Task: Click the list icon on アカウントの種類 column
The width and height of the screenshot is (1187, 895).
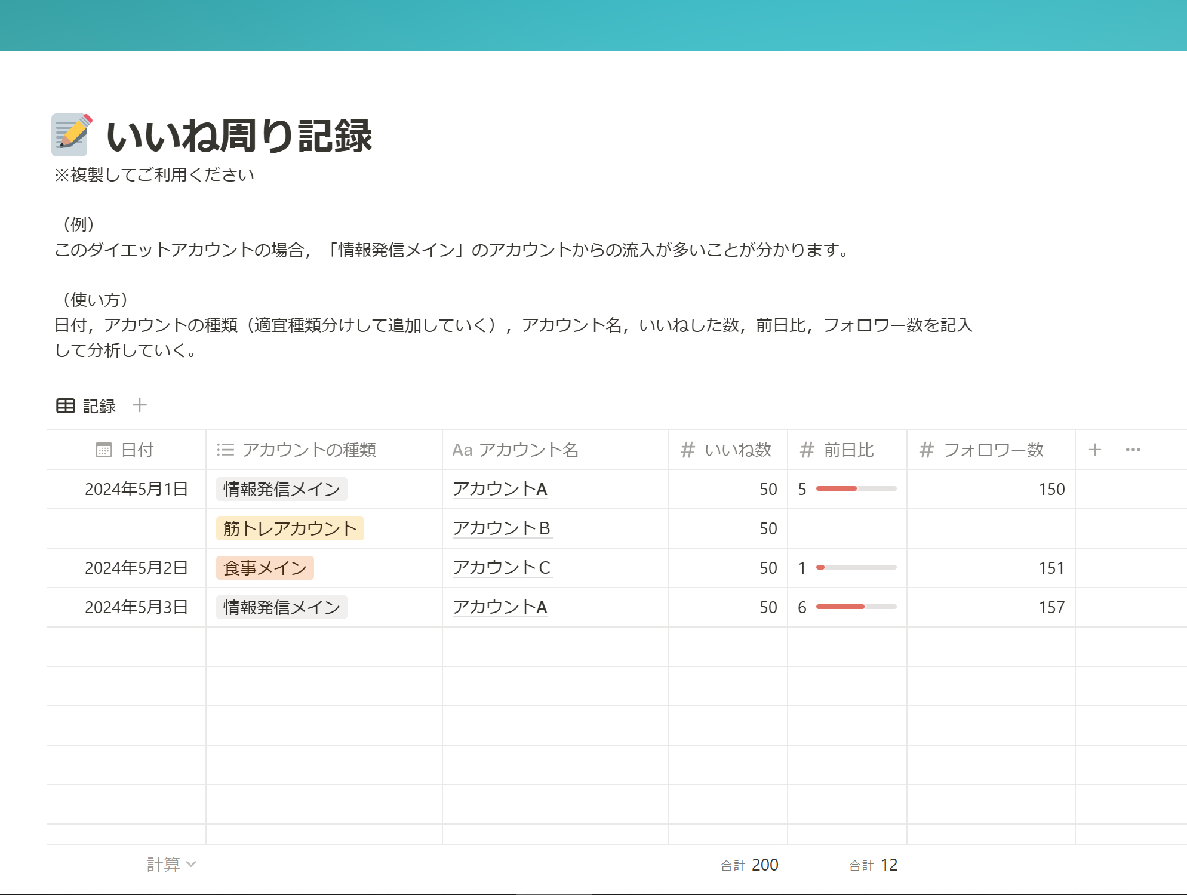Action: (226, 450)
